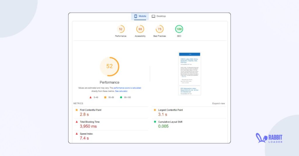Viewport: 299px width, 156px height.
Task: Click the page screenshot thumbnail
Action: (x=190, y=73)
